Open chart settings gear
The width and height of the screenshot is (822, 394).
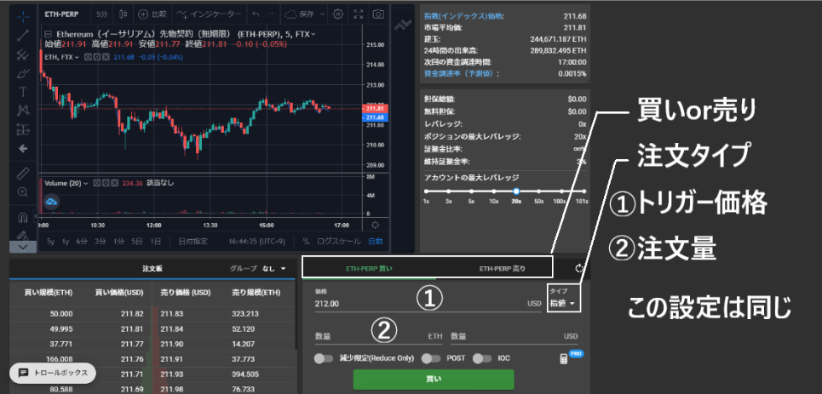[339, 14]
